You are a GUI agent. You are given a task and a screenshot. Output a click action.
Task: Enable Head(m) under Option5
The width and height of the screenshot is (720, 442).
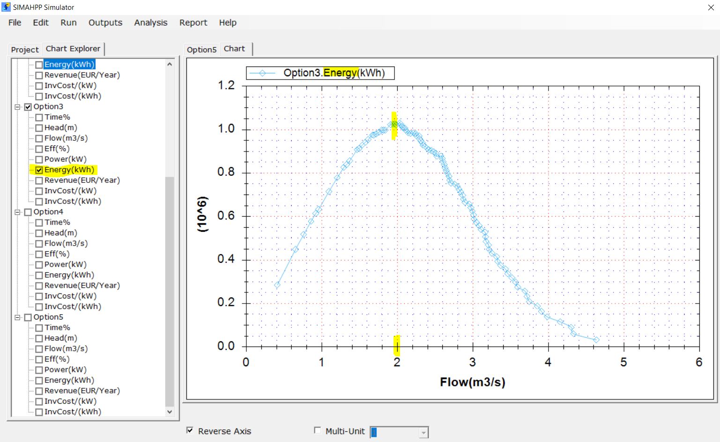(x=39, y=339)
